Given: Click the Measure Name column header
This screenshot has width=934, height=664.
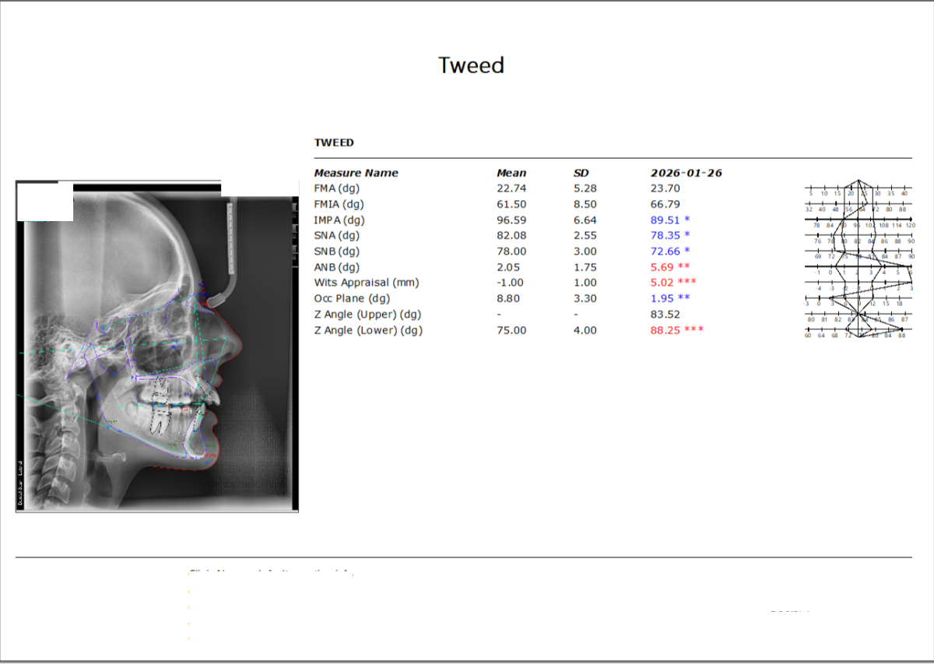Looking at the screenshot, I should 356,173.
